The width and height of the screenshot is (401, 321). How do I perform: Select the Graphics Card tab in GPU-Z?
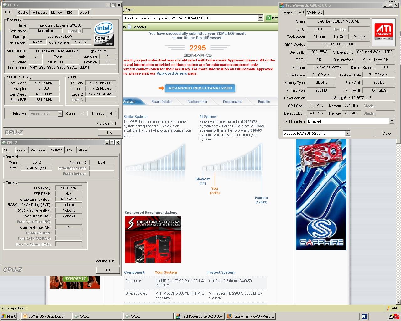293,12
